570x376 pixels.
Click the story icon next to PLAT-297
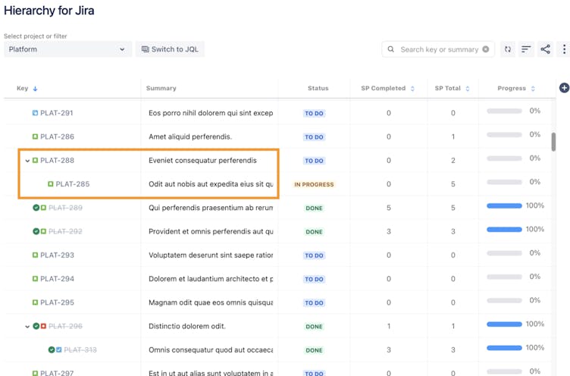click(x=35, y=373)
